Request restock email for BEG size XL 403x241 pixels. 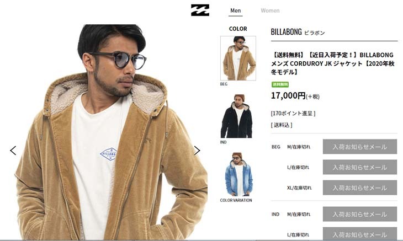[360, 188]
